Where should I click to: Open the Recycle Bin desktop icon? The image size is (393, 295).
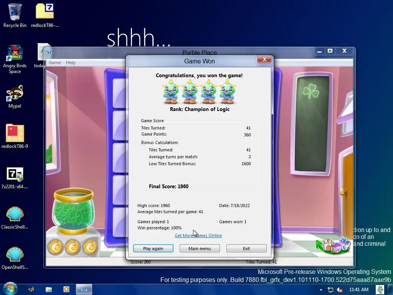pyautogui.click(x=15, y=15)
